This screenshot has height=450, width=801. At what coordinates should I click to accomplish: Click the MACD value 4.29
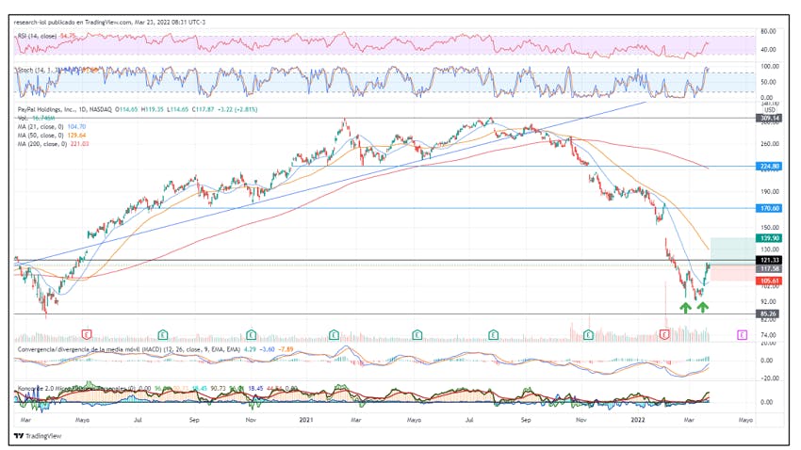pyautogui.click(x=250, y=349)
